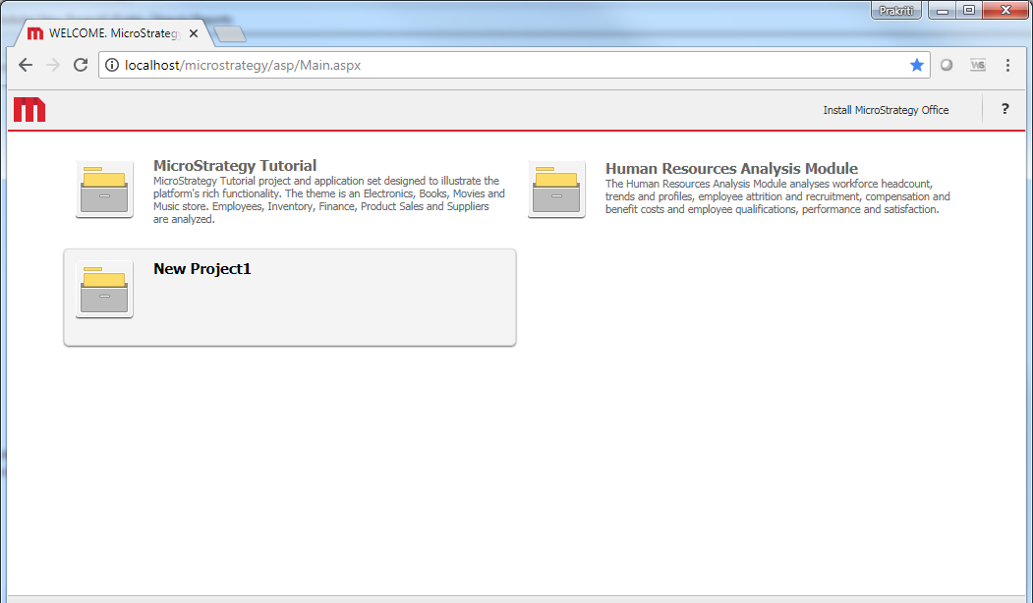Open the MicroStrategy Tutorial project folder icon

coord(103,188)
